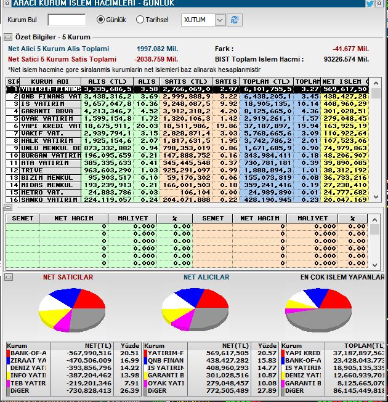Click blue swatch beside QNB FINAN

[146, 361]
